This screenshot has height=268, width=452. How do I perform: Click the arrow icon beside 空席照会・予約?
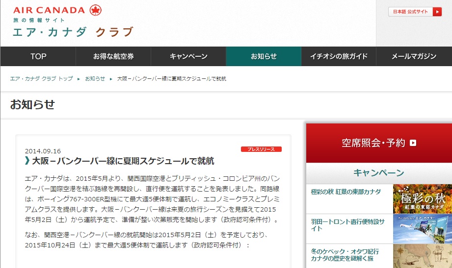tap(413, 143)
